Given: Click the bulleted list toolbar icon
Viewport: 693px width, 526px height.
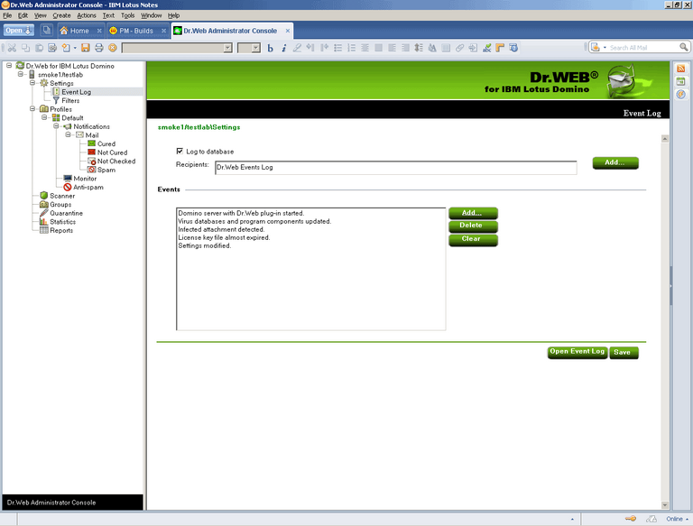Looking at the screenshot, I should point(337,48).
